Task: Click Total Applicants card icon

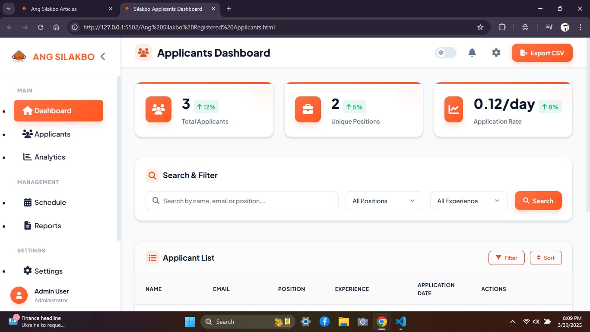Action: [x=159, y=109]
